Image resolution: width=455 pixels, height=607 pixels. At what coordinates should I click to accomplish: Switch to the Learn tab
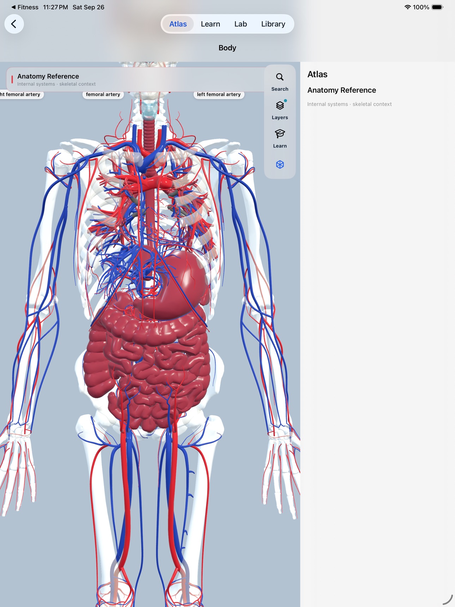pyautogui.click(x=210, y=24)
